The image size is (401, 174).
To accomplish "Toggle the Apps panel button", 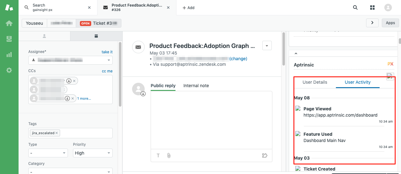I will (390, 23).
